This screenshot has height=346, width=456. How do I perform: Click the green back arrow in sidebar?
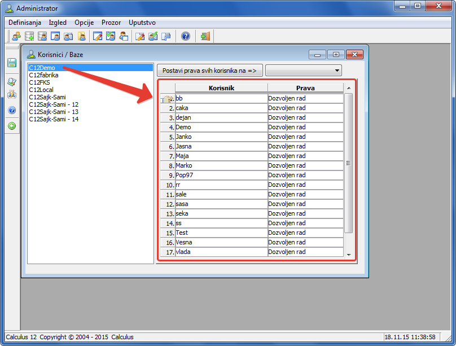click(x=12, y=126)
